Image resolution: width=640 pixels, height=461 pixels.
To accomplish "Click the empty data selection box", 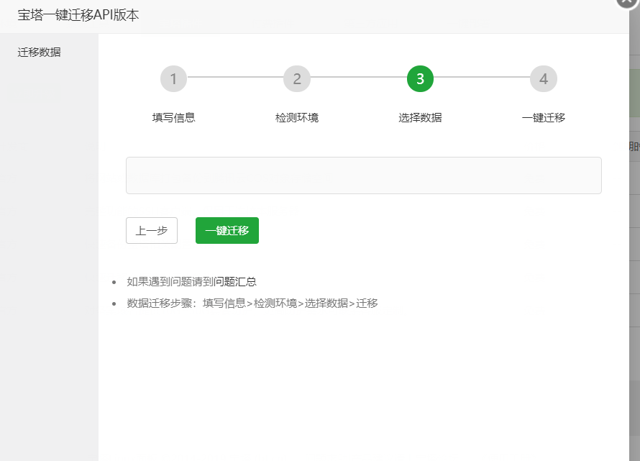I will tap(363, 175).
